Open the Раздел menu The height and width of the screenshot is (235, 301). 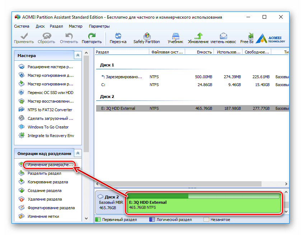(56, 26)
